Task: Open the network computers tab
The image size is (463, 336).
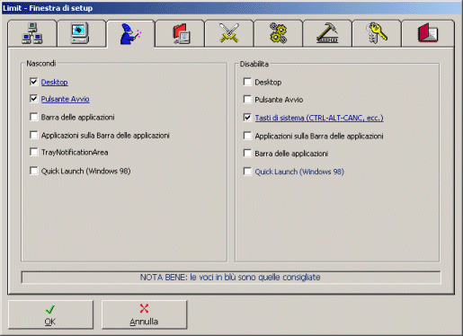Action: [x=32, y=33]
